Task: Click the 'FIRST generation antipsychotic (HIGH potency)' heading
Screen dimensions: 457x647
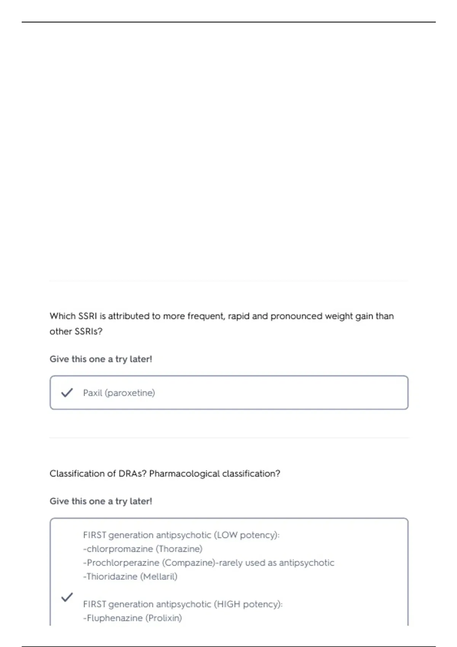Action: [x=183, y=604]
